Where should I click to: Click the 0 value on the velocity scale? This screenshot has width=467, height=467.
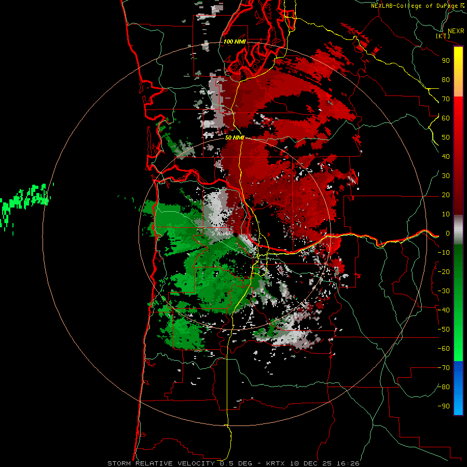click(x=448, y=233)
